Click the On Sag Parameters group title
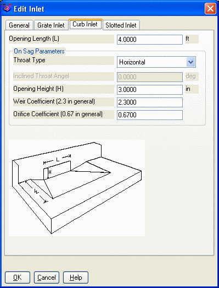This screenshot has height=288, width=219. click(39, 51)
